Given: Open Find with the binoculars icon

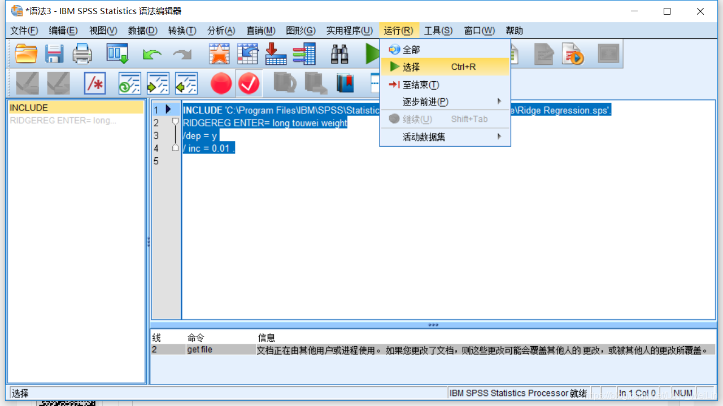Looking at the screenshot, I should (339, 54).
